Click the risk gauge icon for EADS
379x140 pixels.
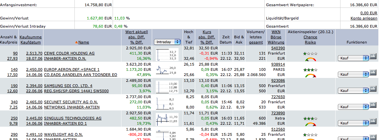click(x=310, y=76)
